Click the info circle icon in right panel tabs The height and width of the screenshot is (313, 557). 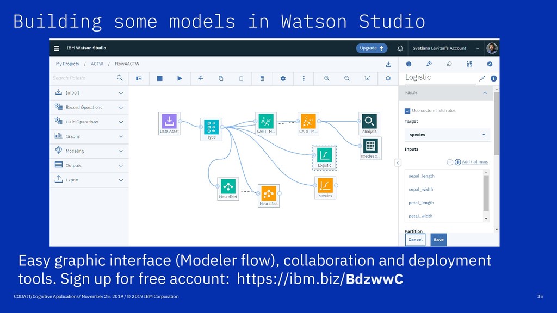click(x=409, y=64)
